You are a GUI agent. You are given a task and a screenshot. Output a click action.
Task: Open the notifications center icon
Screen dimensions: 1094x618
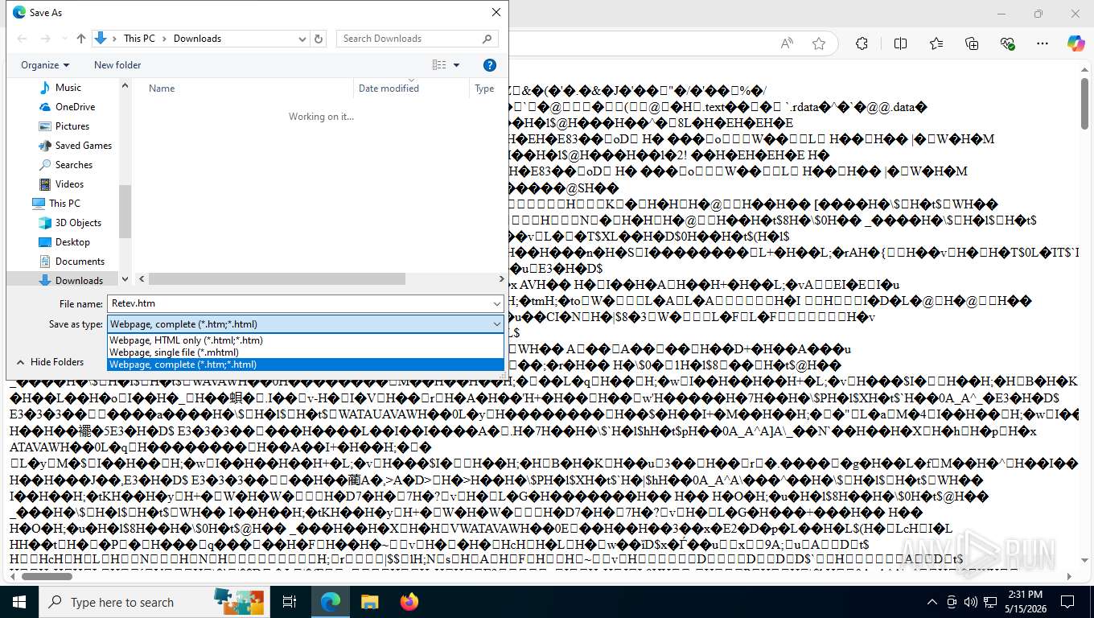1067,602
